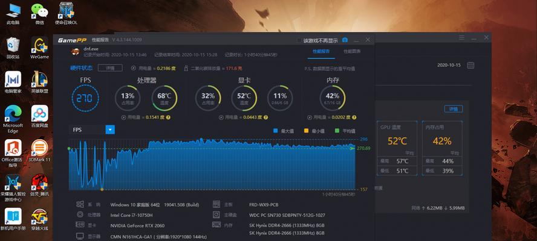This screenshot has width=537, height=241.
Task: Click the Windows system icon in hardware list
Action: click(x=80, y=204)
